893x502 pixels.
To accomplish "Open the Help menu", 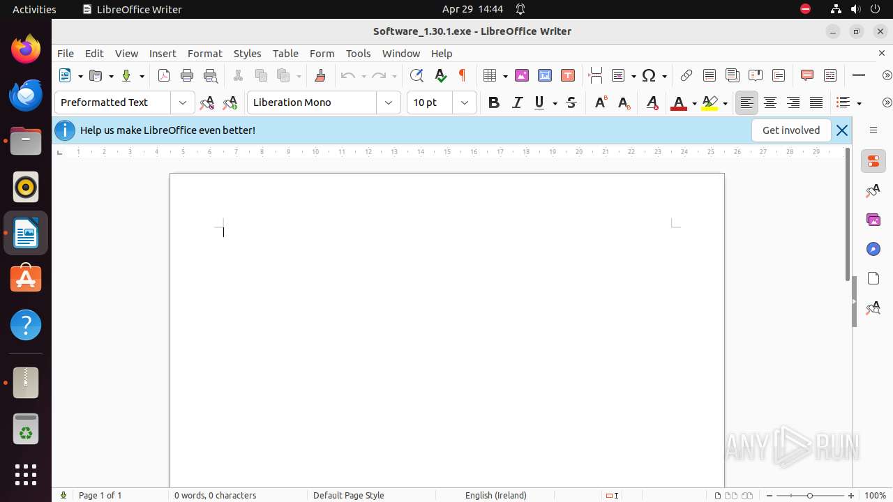I will 442,53.
